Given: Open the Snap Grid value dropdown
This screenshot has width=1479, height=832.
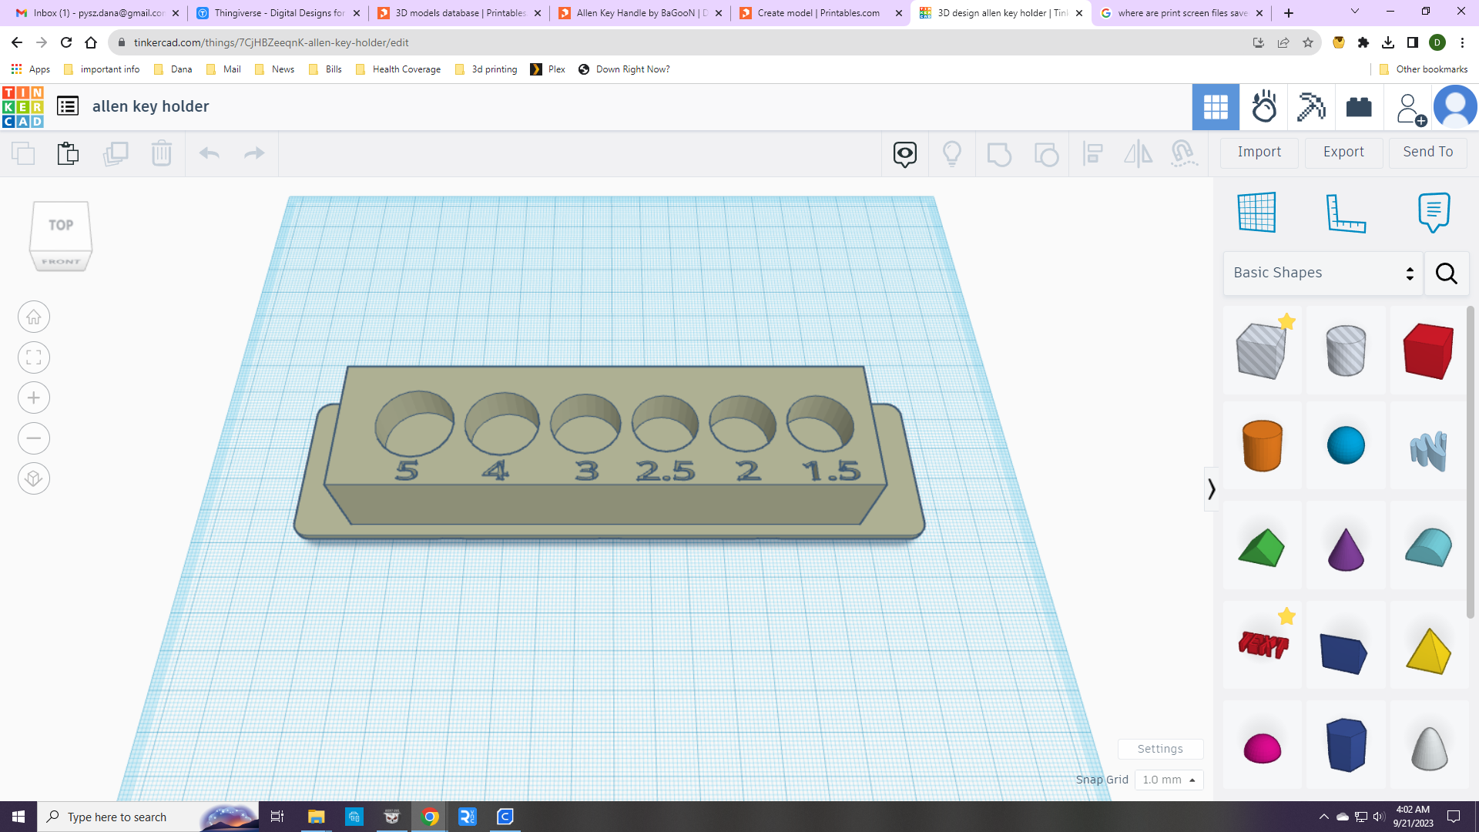Looking at the screenshot, I should pos(1169,780).
